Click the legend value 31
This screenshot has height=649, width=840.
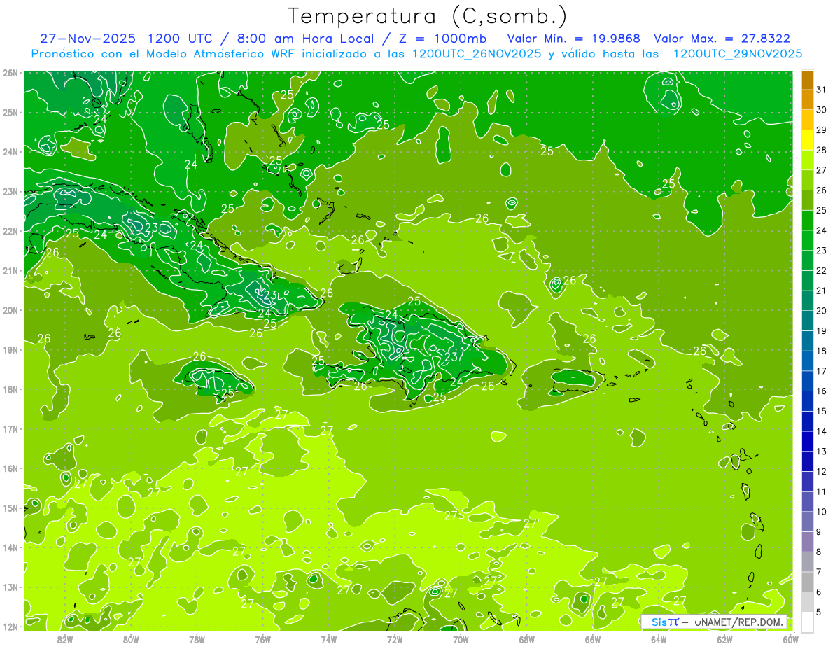[821, 90]
